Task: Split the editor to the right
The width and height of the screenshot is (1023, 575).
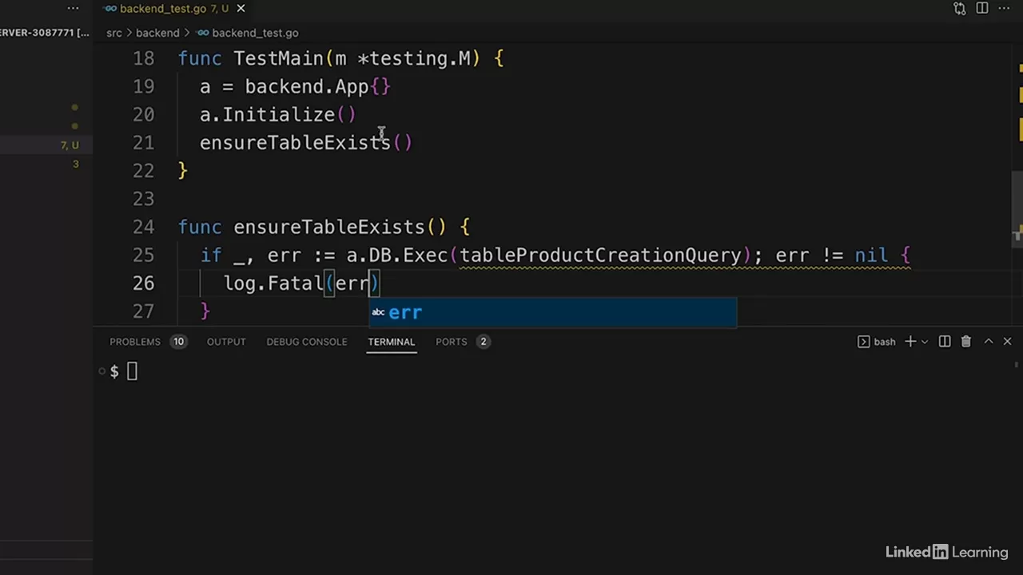Action: [x=982, y=9]
